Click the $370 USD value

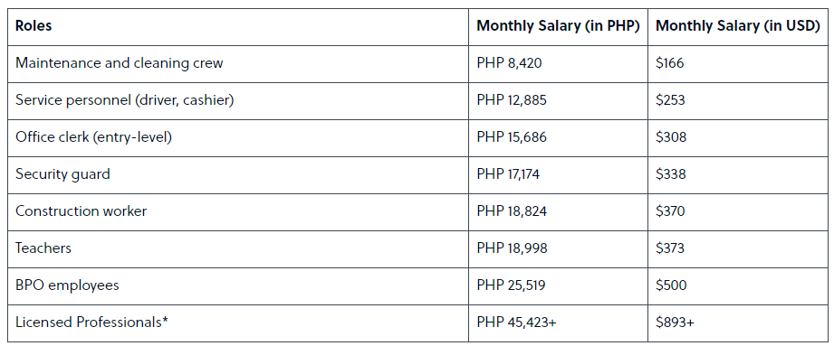click(x=670, y=211)
